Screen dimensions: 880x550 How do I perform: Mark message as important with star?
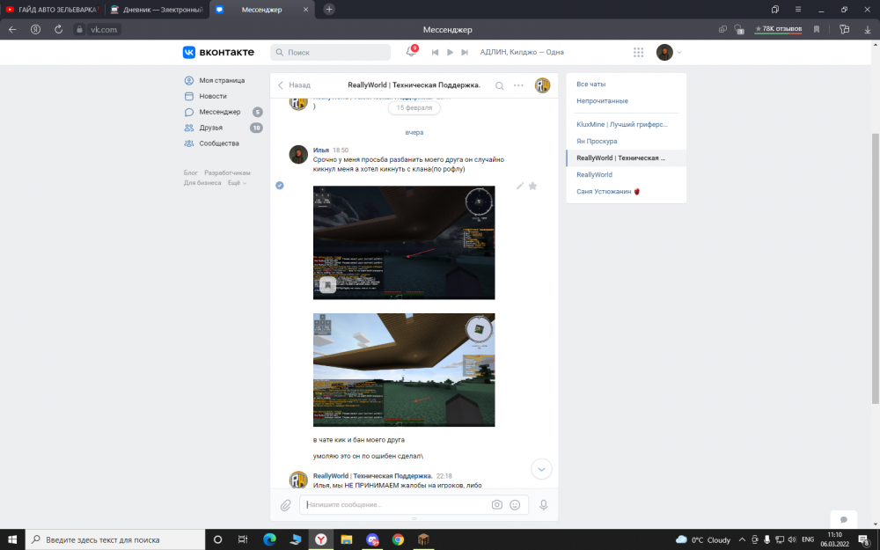532,186
